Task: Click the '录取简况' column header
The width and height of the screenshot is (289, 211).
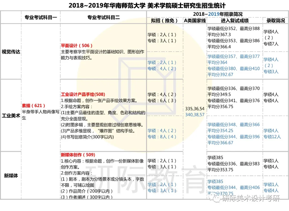Action: pyautogui.click(x=276, y=21)
